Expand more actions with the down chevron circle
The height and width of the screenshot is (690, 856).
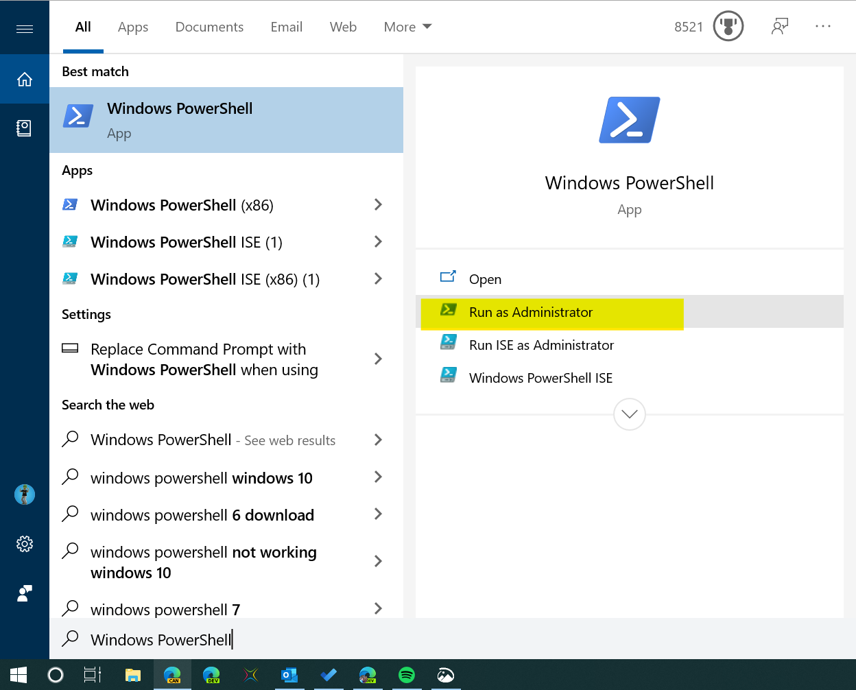pyautogui.click(x=630, y=414)
